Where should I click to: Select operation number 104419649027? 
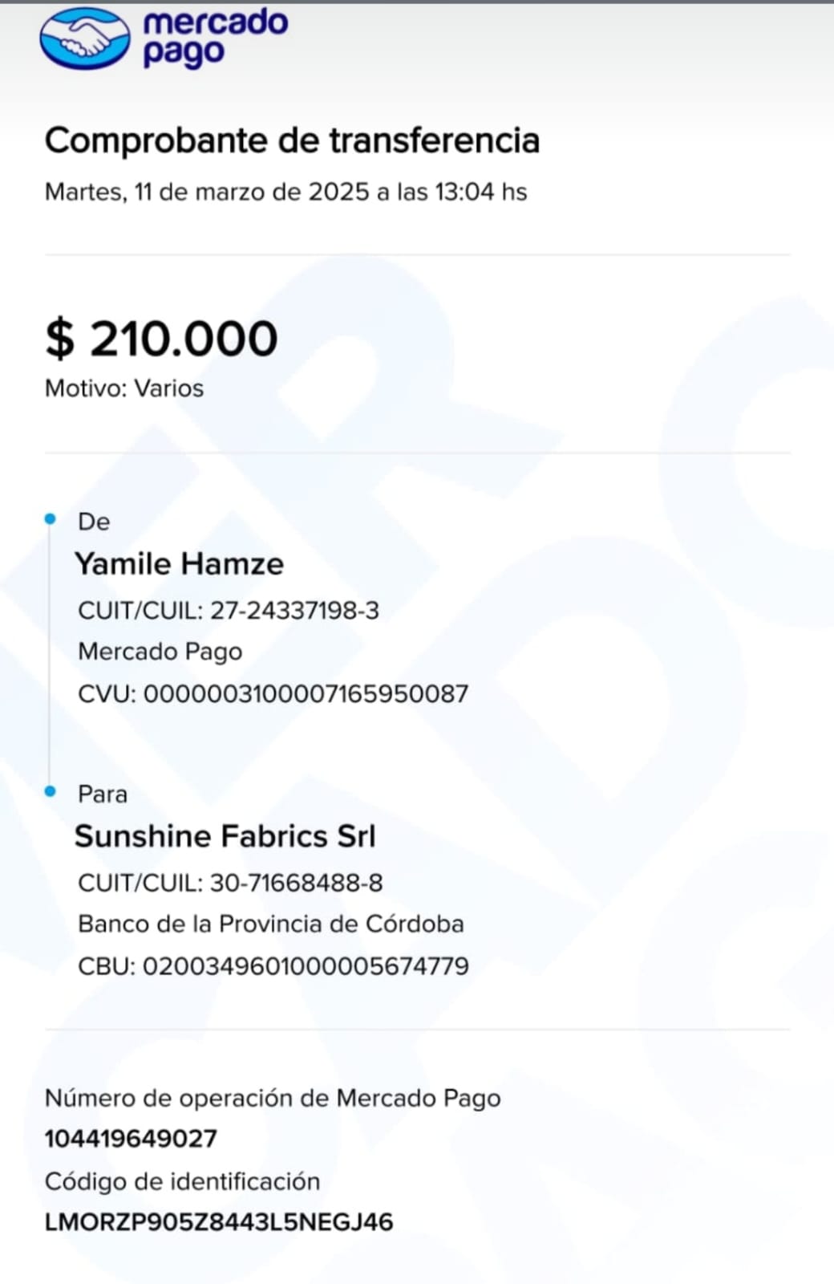(131, 1139)
